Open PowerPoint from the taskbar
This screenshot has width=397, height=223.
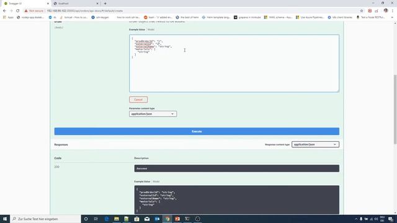[177, 219]
